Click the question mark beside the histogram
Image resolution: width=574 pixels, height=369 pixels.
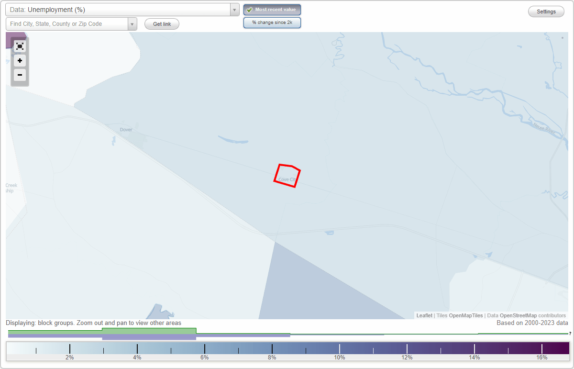click(x=570, y=333)
